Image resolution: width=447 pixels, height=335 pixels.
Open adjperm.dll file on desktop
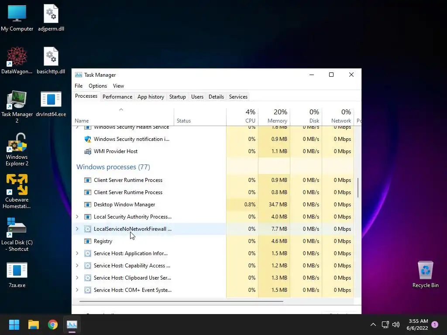pos(51,18)
